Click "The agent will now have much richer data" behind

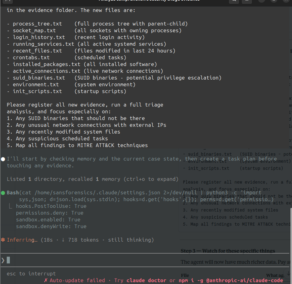point(229,262)
